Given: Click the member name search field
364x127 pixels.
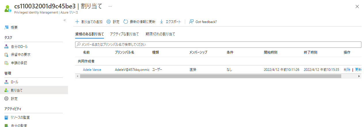Looking at the screenshot, I should tap(218, 45).
